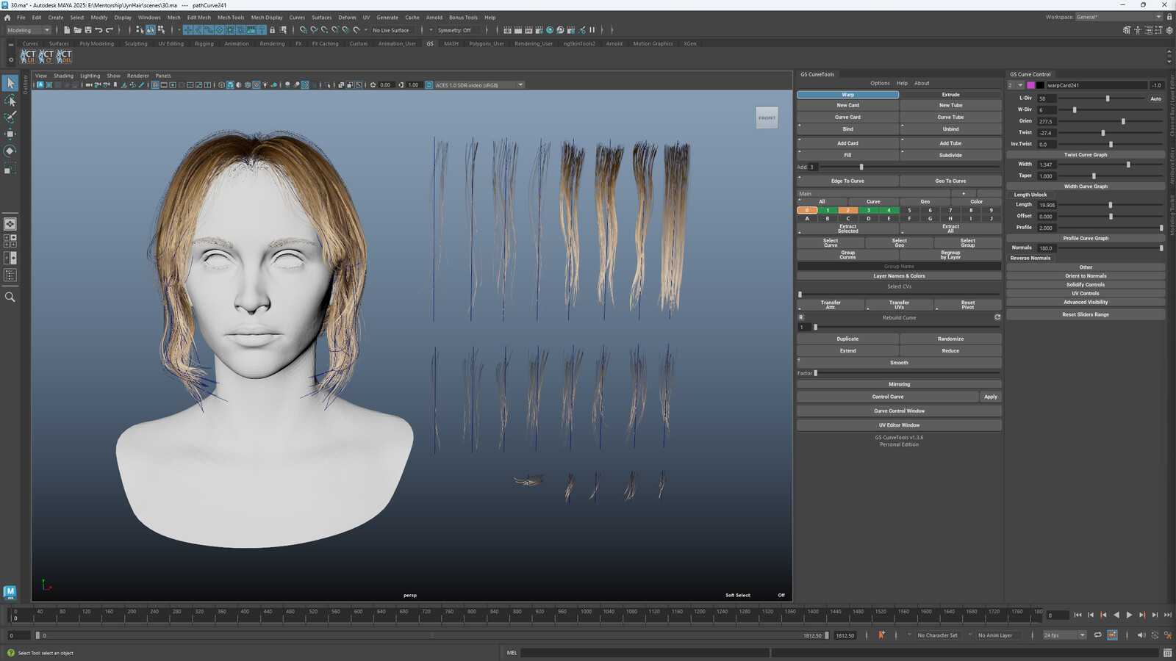1176x661 pixels.
Task: Toggle the Extrude mode button
Action: (950, 95)
